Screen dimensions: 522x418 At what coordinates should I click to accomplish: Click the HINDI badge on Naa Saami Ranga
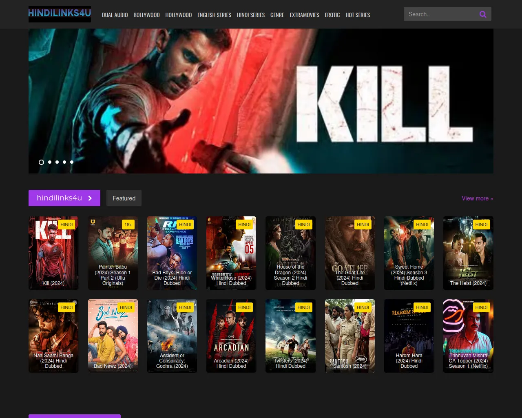[66, 307]
